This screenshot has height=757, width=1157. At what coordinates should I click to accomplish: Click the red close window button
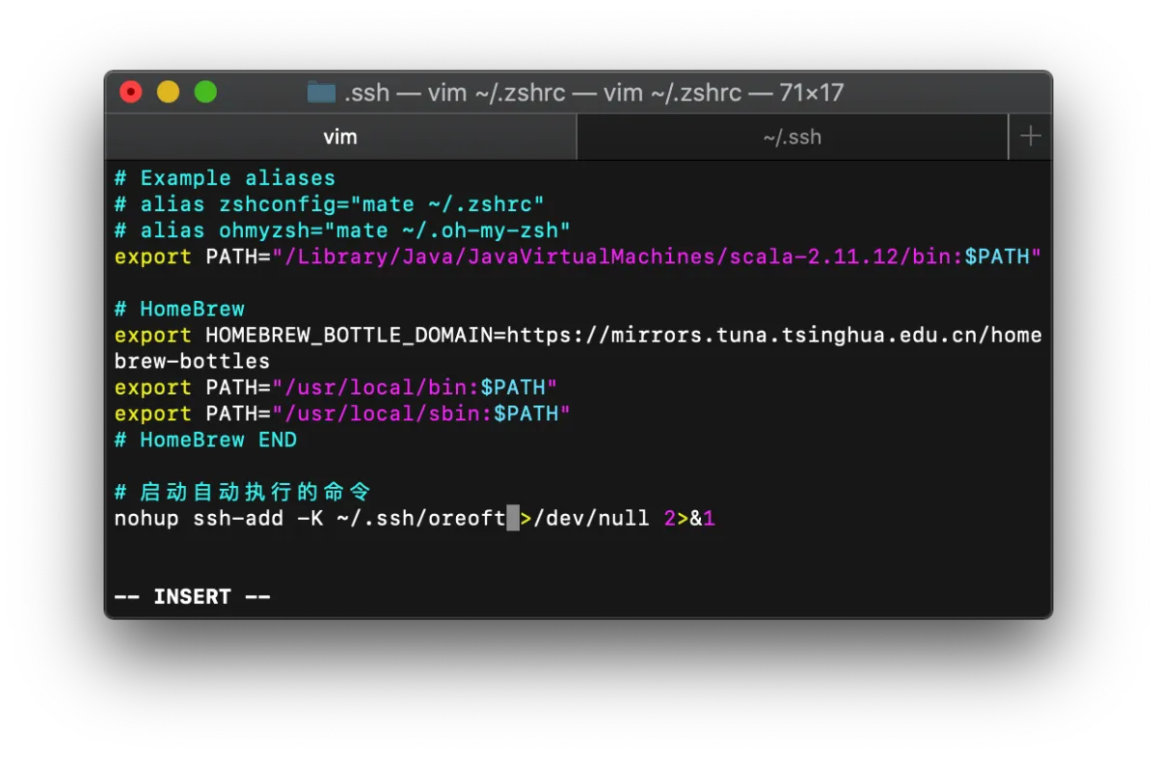[x=130, y=93]
